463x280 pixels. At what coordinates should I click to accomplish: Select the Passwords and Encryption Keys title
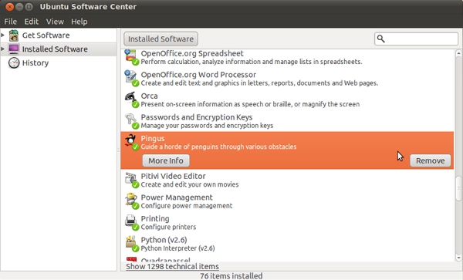pyautogui.click(x=197, y=117)
